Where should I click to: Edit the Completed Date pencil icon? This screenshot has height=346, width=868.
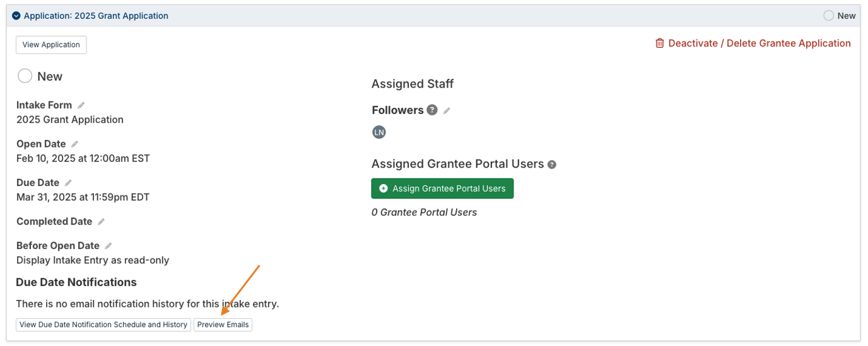(x=102, y=222)
